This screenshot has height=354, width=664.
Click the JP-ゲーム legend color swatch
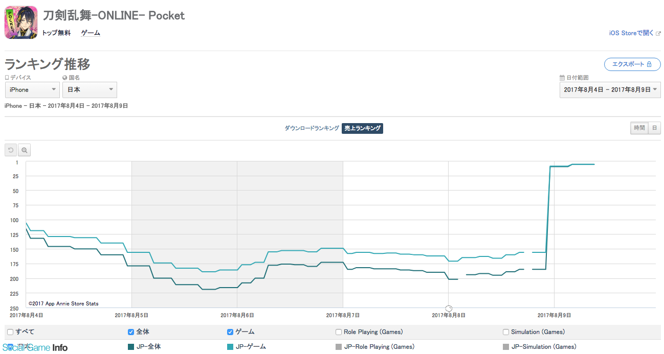pos(230,347)
